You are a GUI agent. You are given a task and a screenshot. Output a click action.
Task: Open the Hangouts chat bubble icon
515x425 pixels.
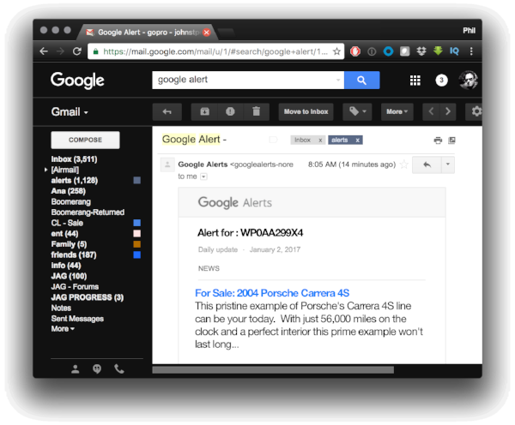click(97, 369)
